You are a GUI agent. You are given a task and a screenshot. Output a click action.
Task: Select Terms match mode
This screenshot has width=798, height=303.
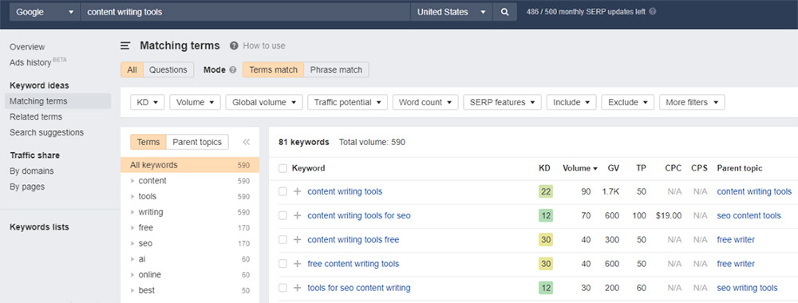[x=273, y=70]
